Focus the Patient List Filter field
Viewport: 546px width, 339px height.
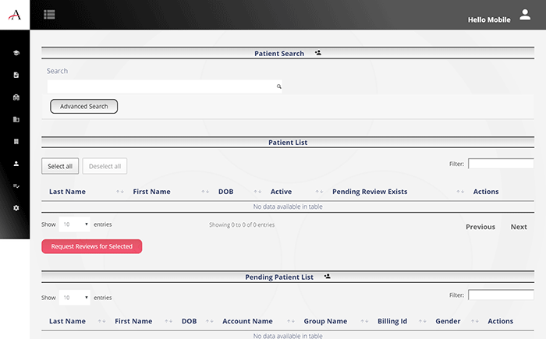500,164
